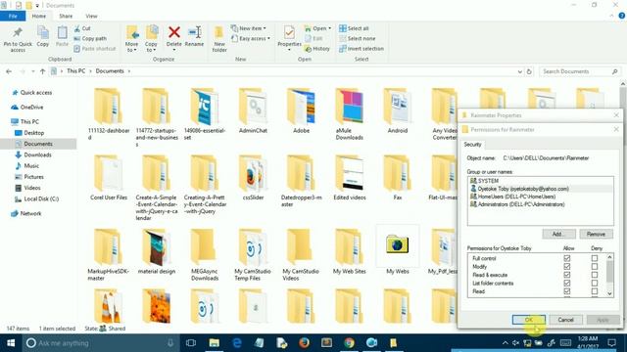Screen dimensions: 627x352
Task: Toggle Allow checkbox for Modify
Action: 567,267
